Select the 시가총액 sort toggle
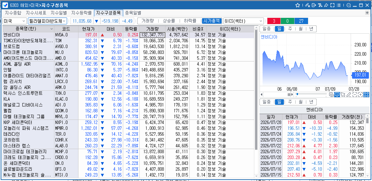The width and height of the screenshot is (372, 181). (x=212, y=21)
